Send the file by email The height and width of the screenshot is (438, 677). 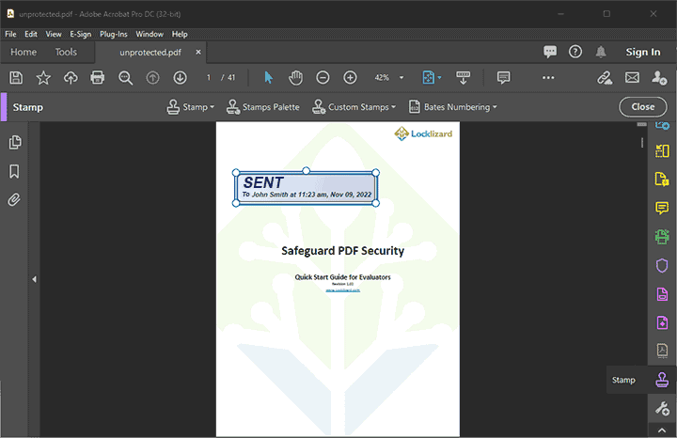click(632, 78)
